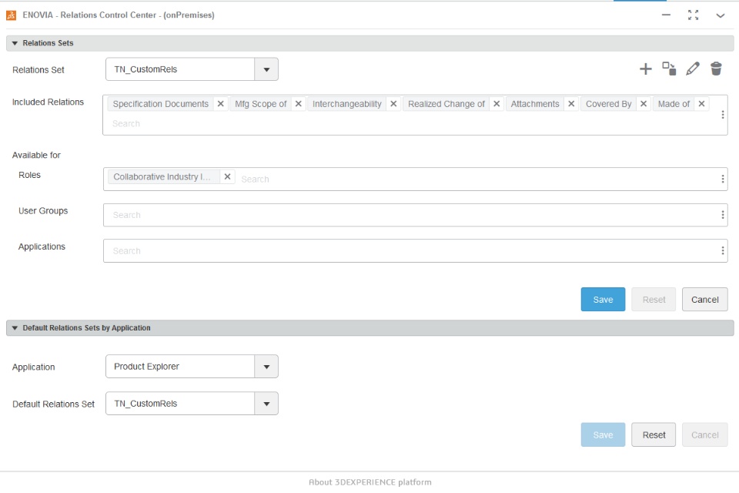Collapse Default Relations Sets by Application section
The height and width of the screenshot is (493, 739).
pos(15,328)
